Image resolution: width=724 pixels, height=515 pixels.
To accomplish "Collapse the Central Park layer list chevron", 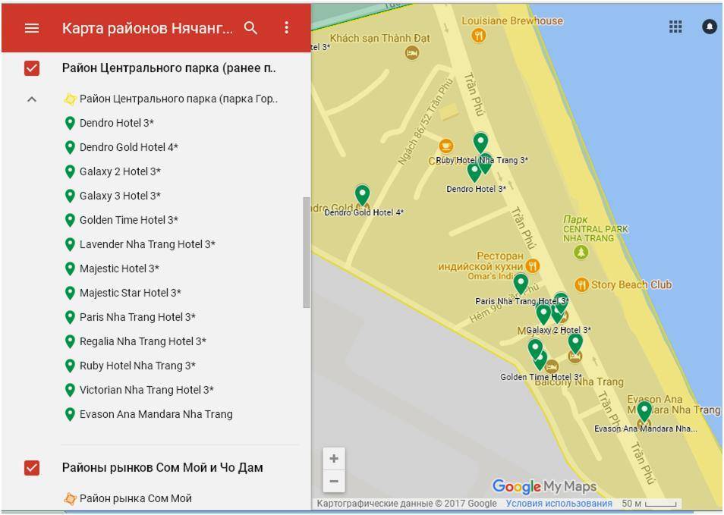I will tap(32, 99).
